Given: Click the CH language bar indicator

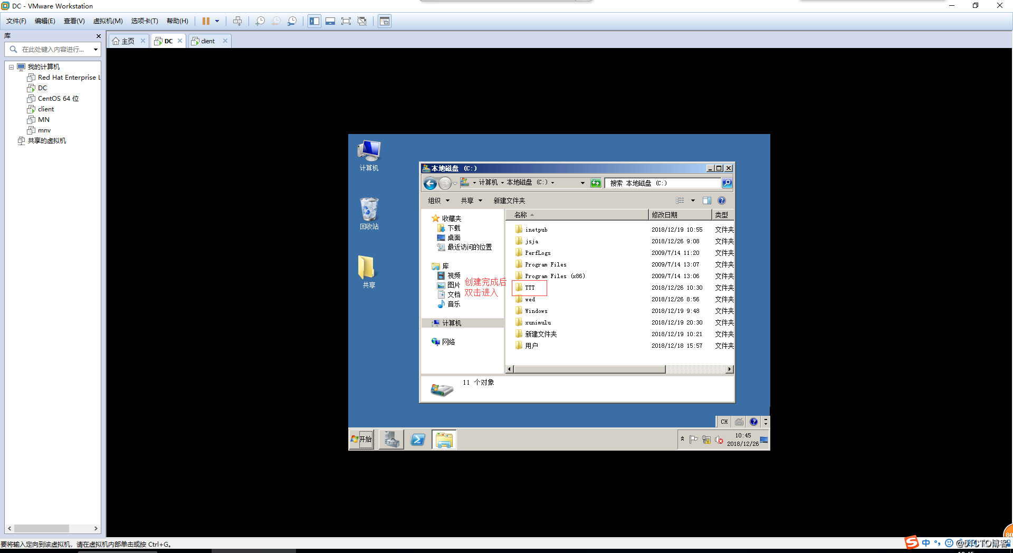Looking at the screenshot, I should click(x=724, y=422).
